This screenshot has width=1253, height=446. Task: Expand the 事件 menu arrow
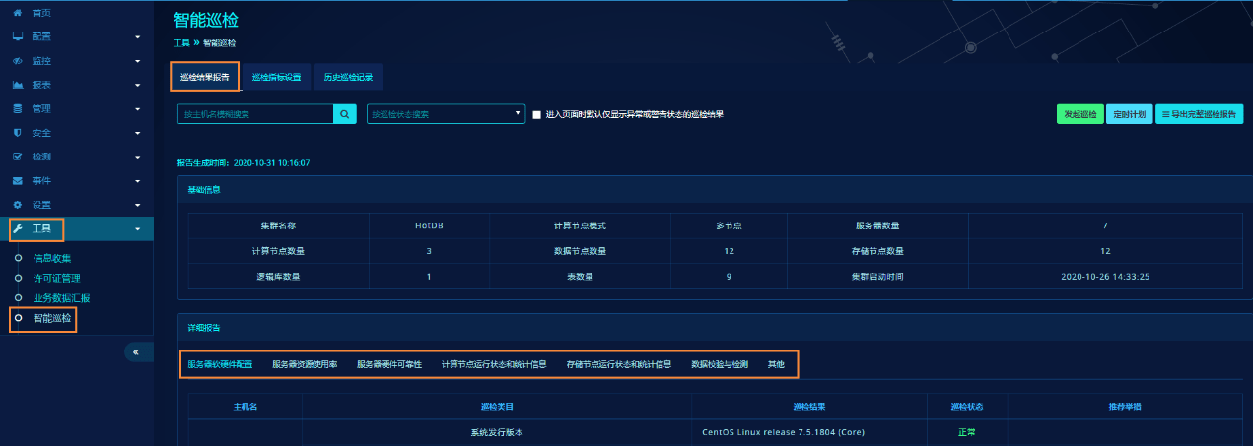[137, 181]
